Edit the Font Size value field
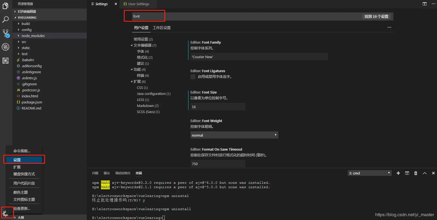The height and width of the screenshot is (220, 437). point(218,107)
